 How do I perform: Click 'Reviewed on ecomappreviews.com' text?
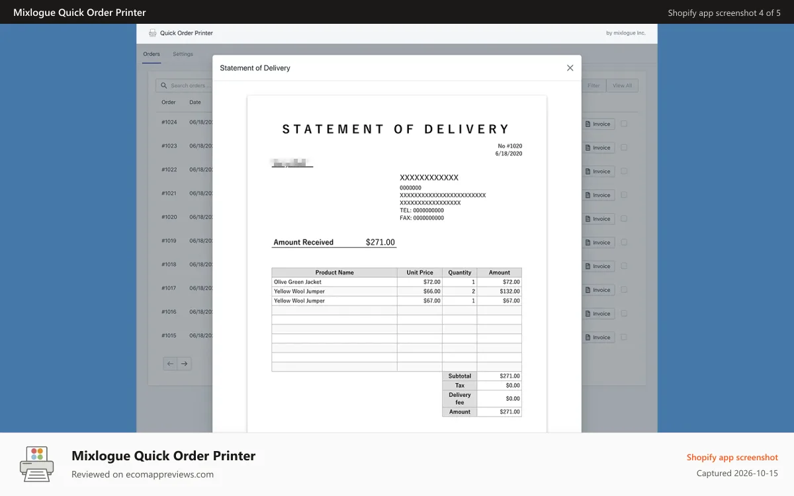[x=142, y=474]
